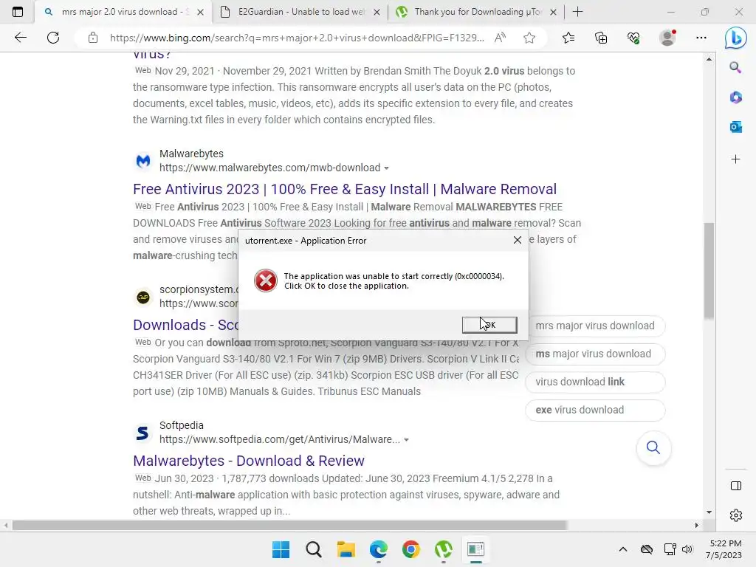Viewport: 756px width, 567px height.
Task: Open Google Chrome from taskbar
Action: 411,549
